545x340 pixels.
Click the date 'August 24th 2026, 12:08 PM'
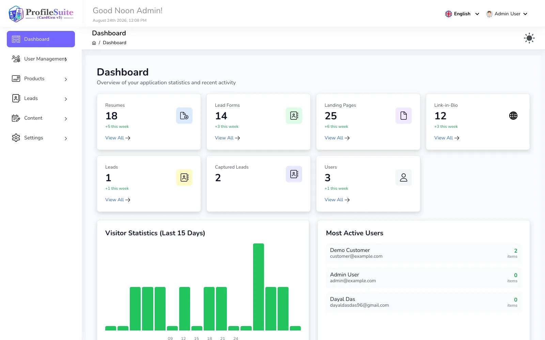click(x=120, y=20)
